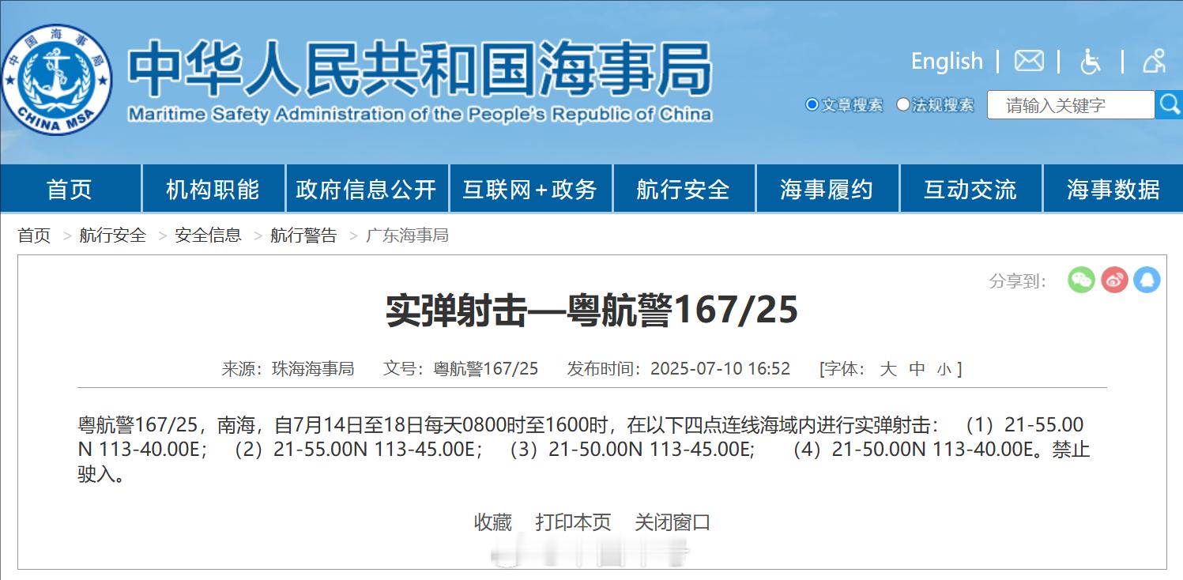Go to 航行安全 in the breadcrumb

pyautogui.click(x=113, y=235)
